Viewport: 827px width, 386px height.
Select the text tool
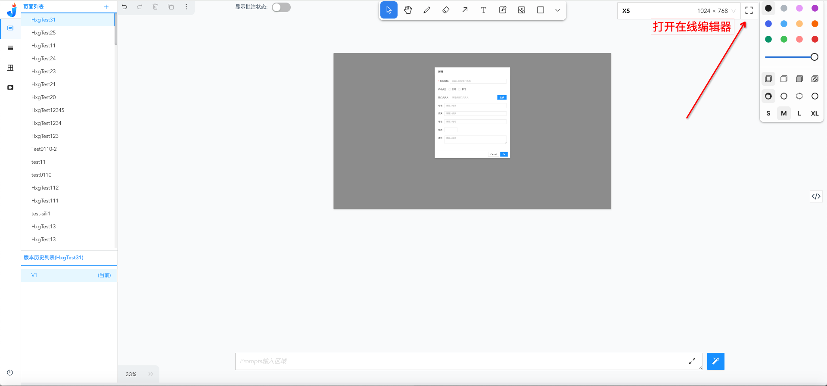484,10
